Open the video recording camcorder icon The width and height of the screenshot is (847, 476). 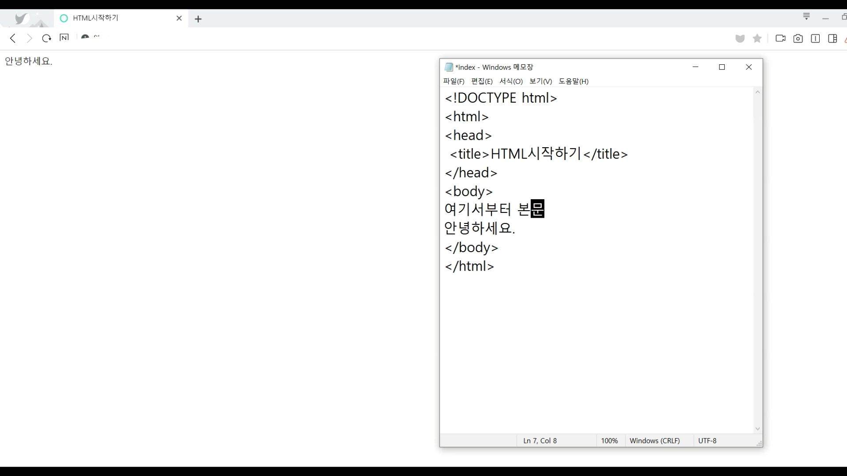pyautogui.click(x=780, y=38)
